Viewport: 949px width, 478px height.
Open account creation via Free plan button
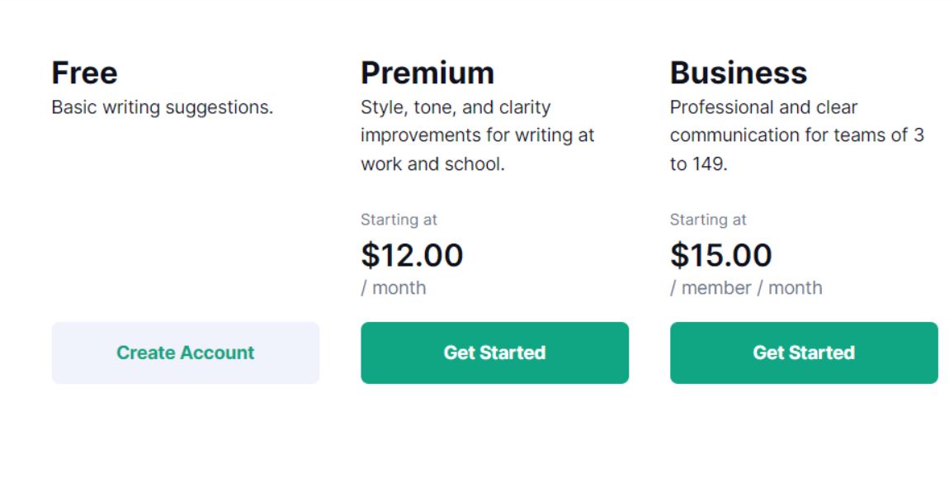tap(185, 353)
